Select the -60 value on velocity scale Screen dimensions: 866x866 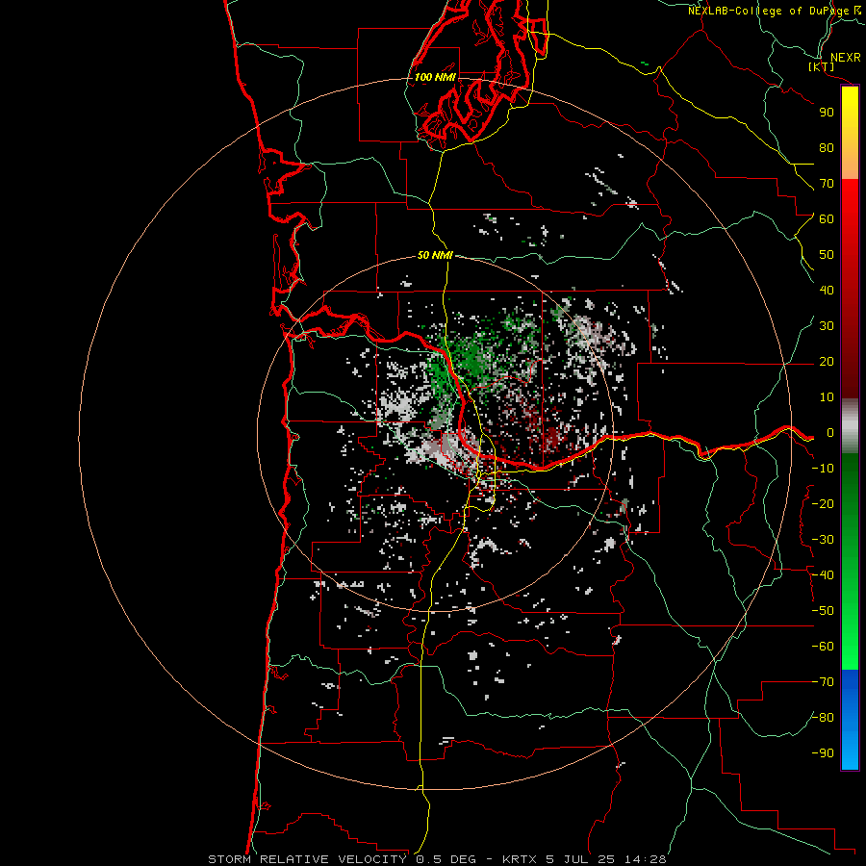[823, 647]
